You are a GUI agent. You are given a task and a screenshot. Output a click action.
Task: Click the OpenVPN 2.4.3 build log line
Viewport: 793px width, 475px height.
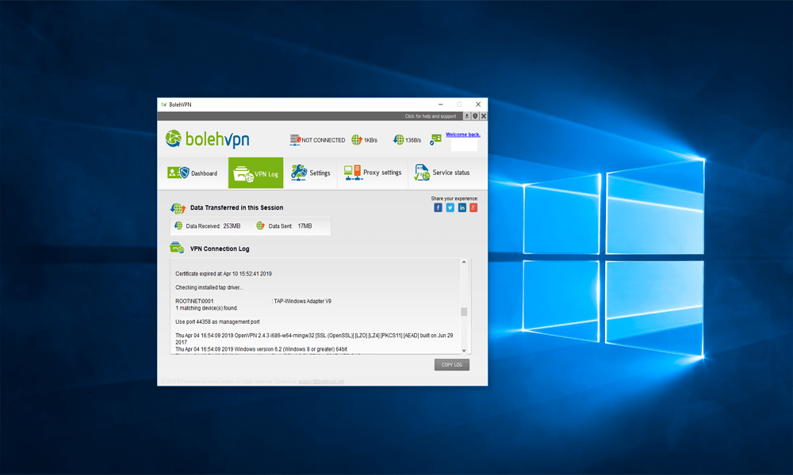314,338
